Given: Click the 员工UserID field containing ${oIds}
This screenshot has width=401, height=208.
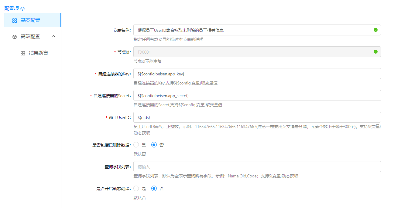Looking at the screenshot, I should click(x=257, y=117).
